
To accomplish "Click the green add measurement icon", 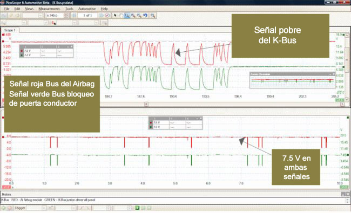I will 137,208.
